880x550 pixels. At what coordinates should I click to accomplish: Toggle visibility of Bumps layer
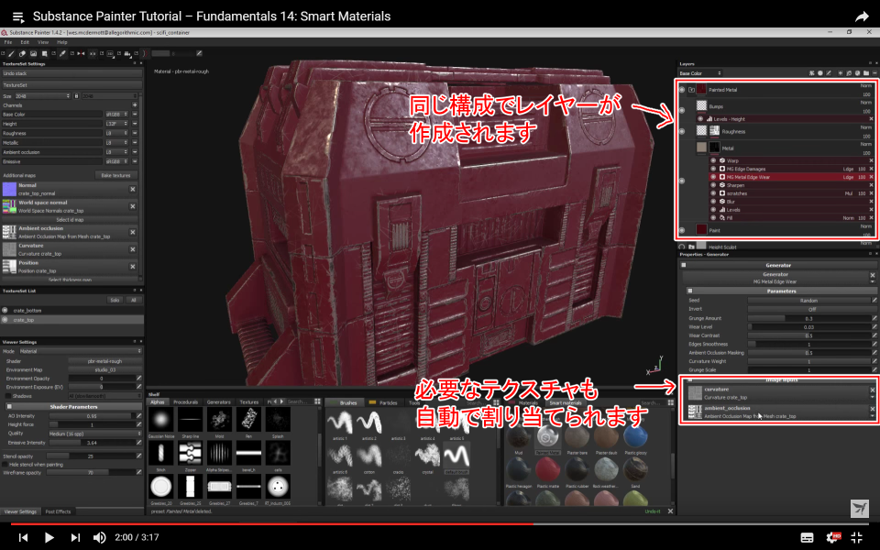point(682,110)
